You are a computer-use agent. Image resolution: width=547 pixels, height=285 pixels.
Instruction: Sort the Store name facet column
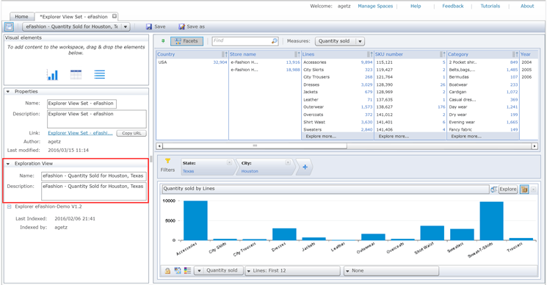(x=297, y=54)
